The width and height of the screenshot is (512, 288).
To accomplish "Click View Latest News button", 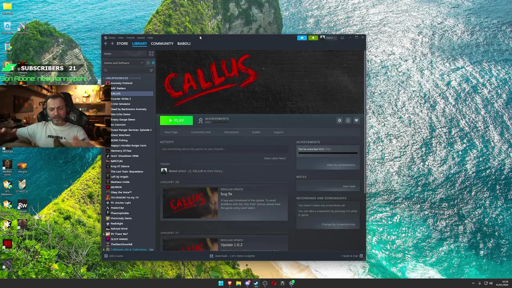I will 275,158.
